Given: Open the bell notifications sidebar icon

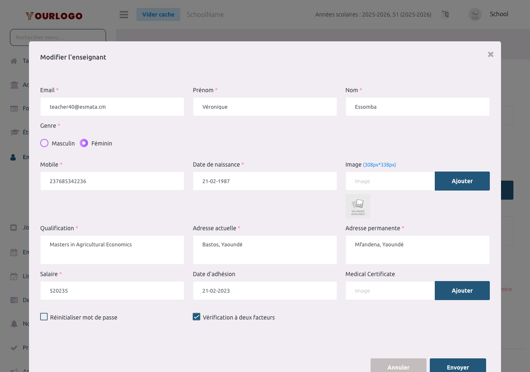Looking at the screenshot, I should [14, 324].
